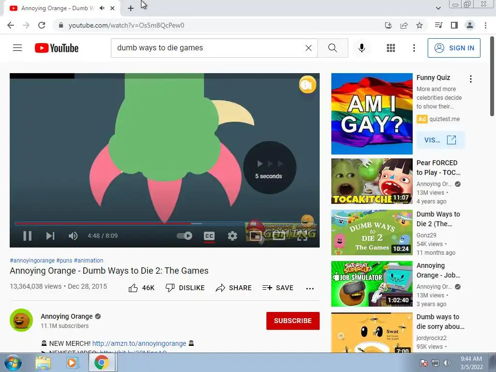Viewport: 496px width, 372px height.
Task: Skip to the next video
Action: tap(50, 236)
